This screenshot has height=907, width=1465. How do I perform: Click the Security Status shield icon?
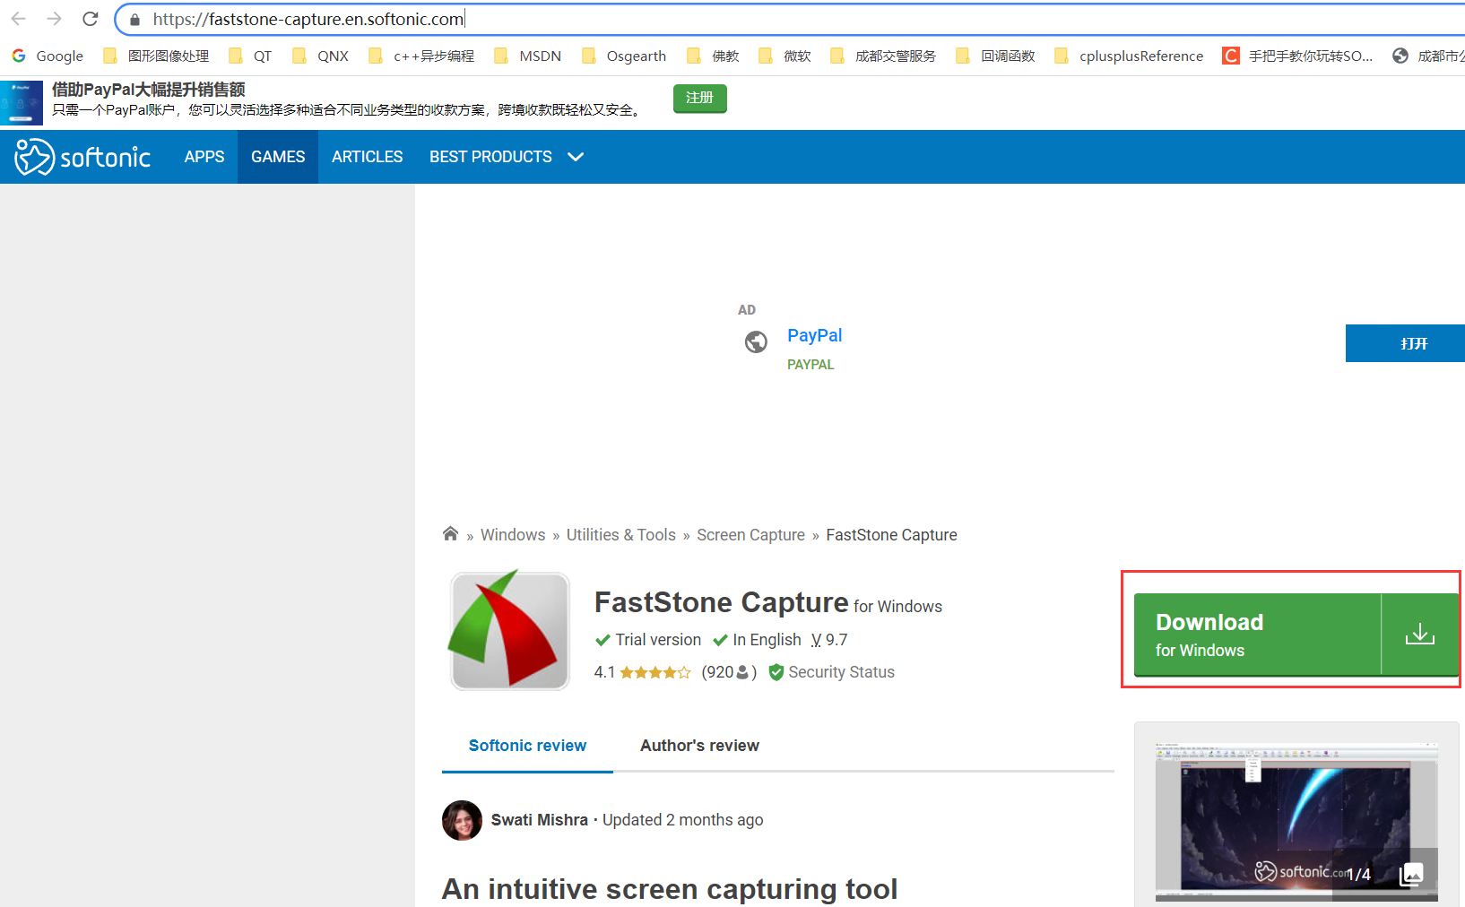pos(776,672)
